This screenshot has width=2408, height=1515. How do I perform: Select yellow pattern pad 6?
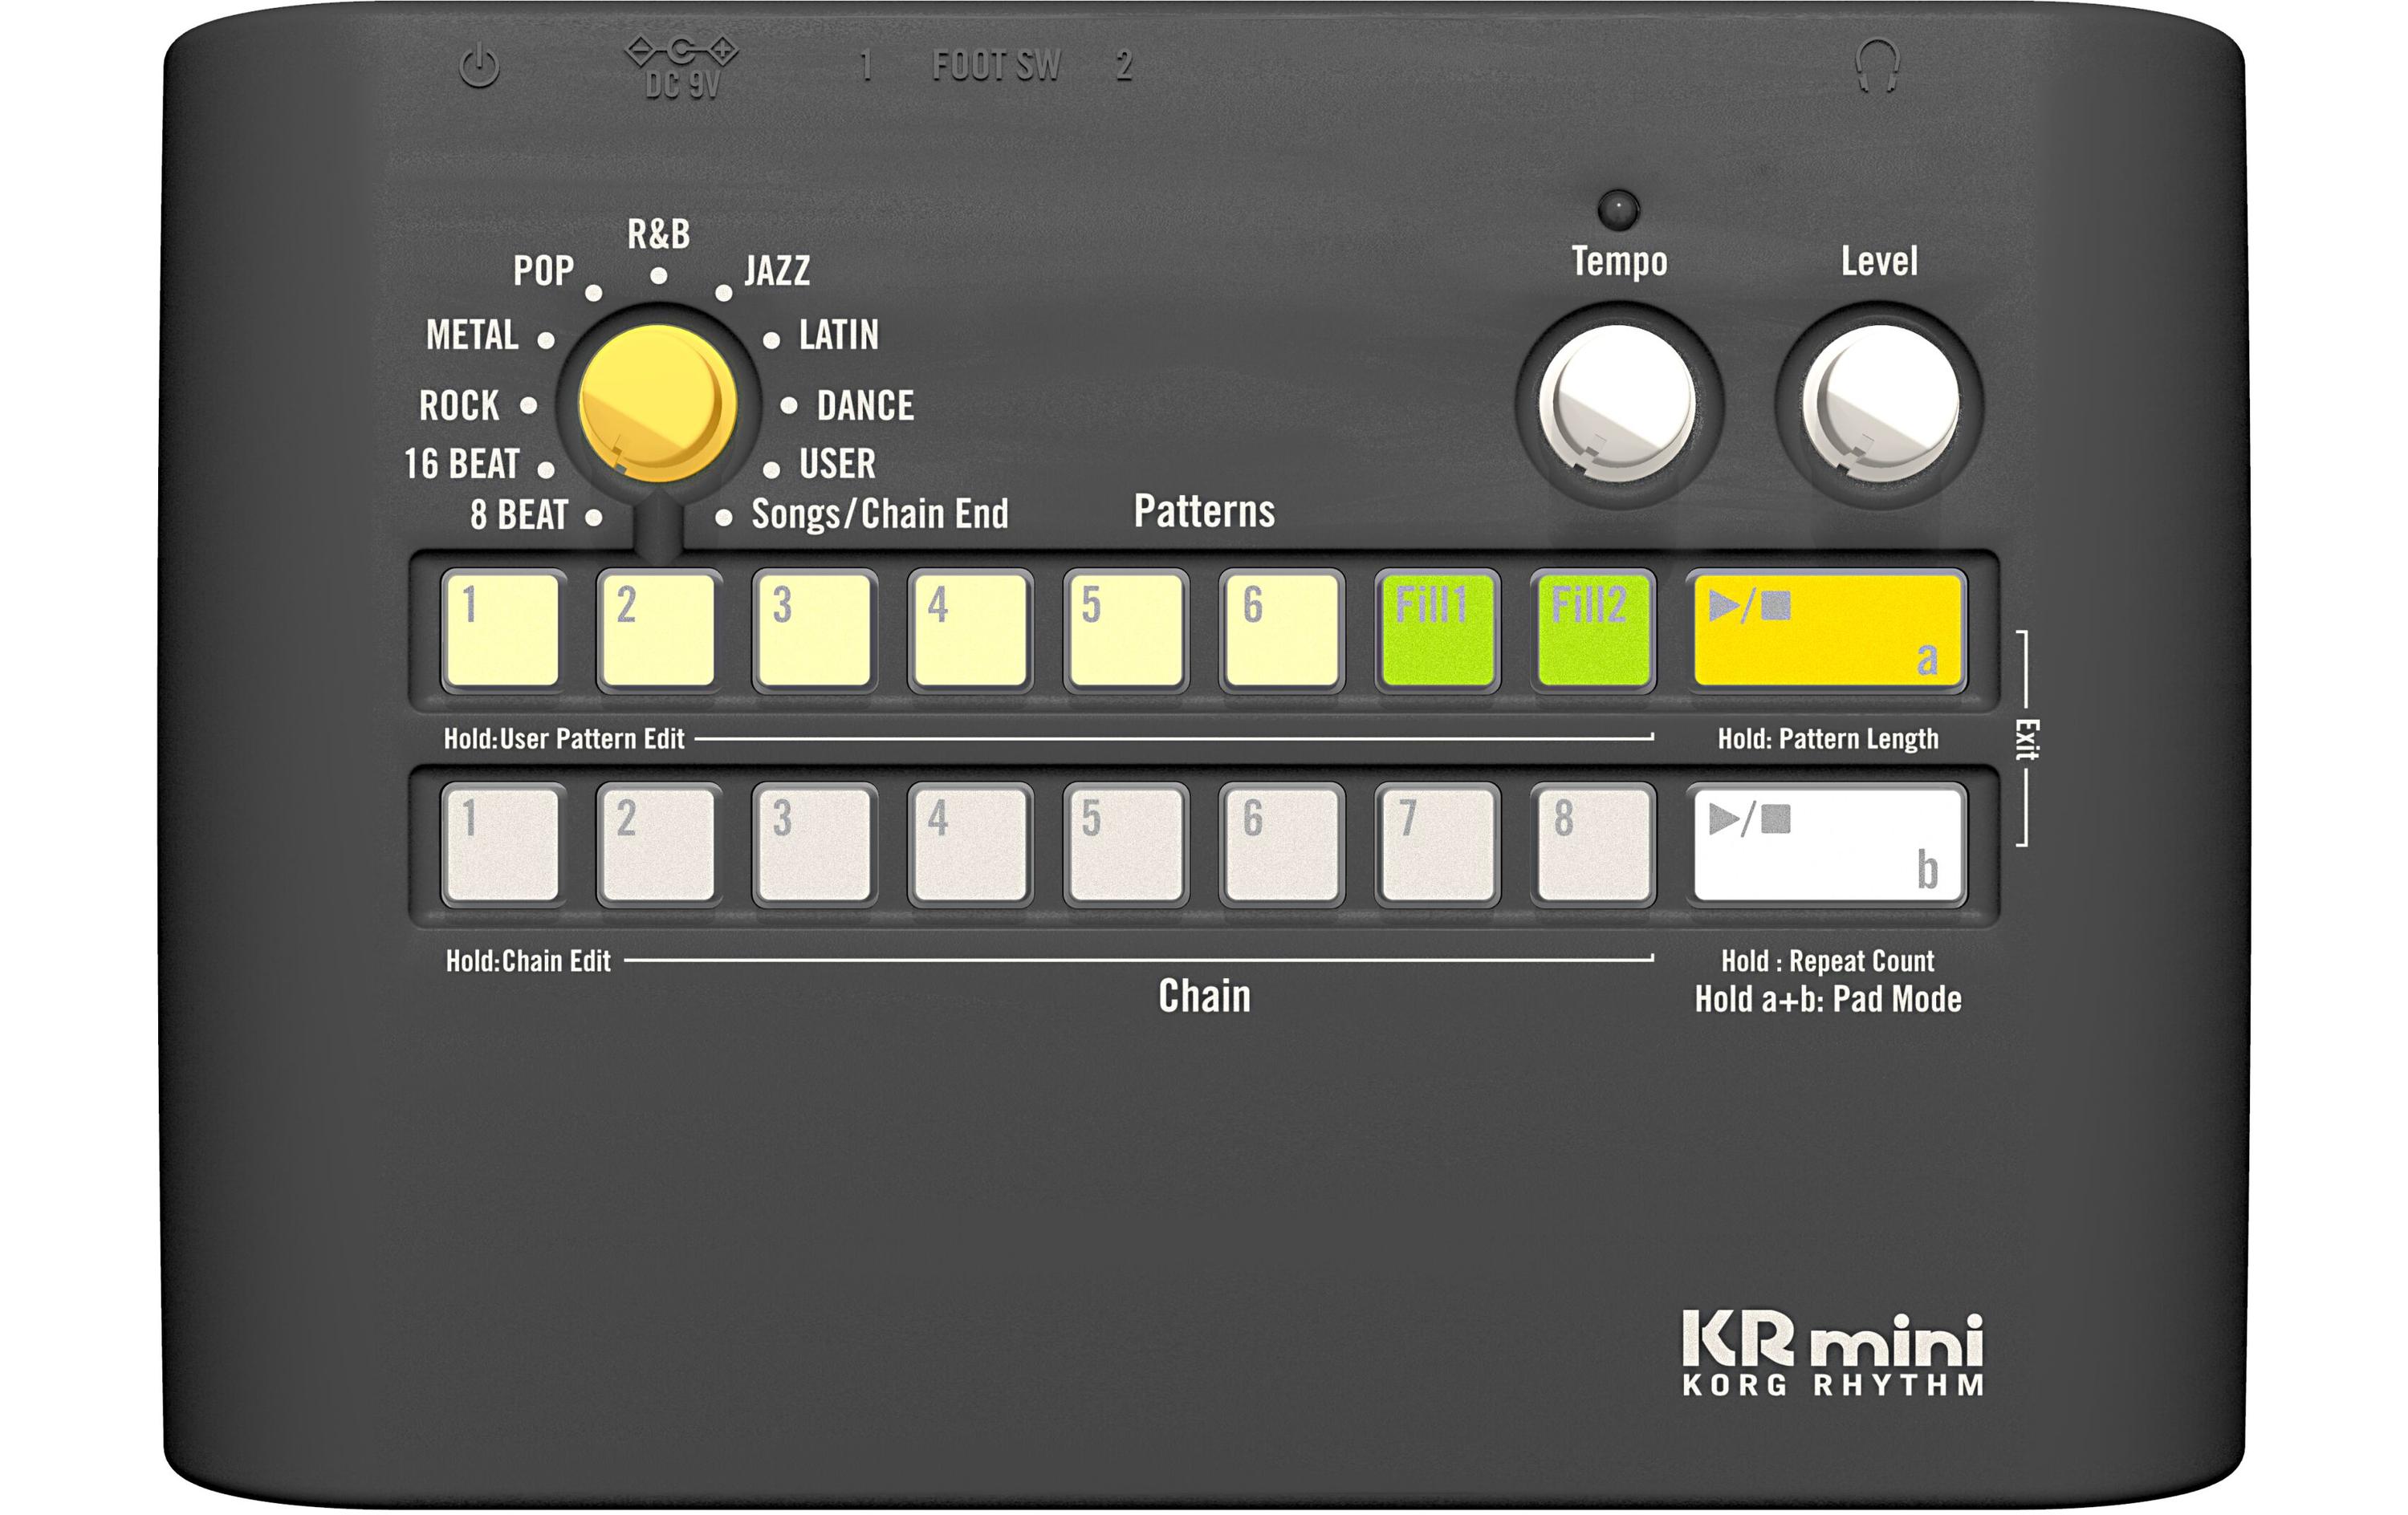pyautogui.click(x=1281, y=630)
